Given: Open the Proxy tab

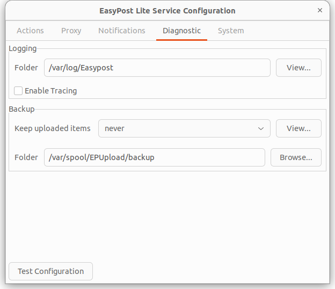Looking at the screenshot, I should 71,31.
